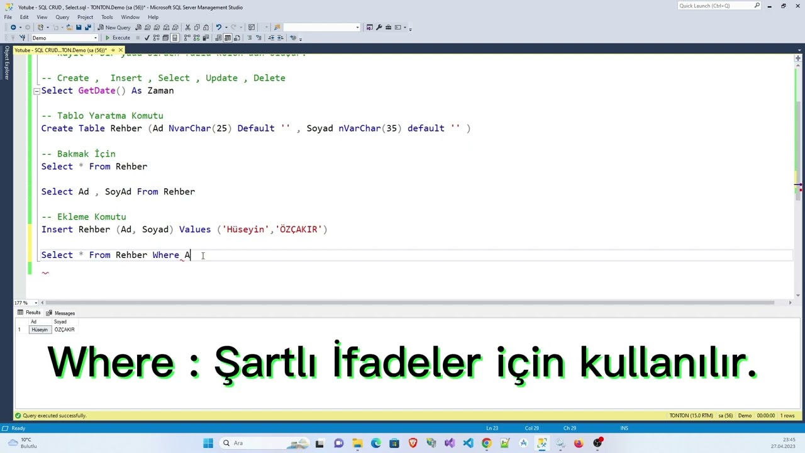Select the Hüseyin result cell
Viewport: 805px width, 453px height.
(x=40, y=330)
